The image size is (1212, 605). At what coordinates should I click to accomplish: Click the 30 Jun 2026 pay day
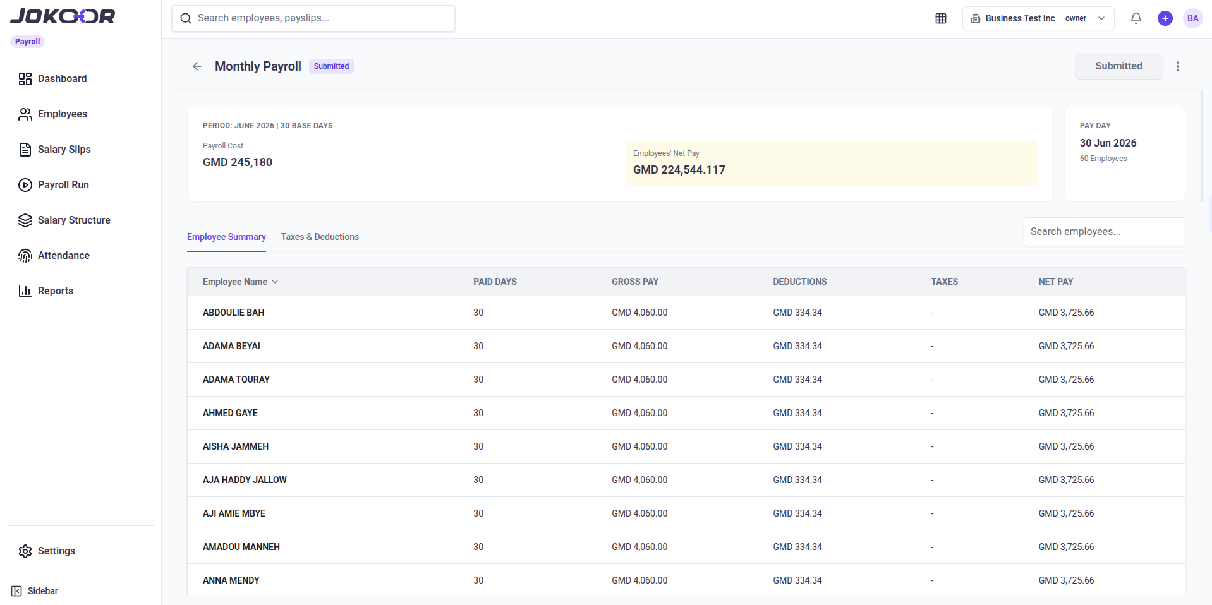click(1108, 143)
